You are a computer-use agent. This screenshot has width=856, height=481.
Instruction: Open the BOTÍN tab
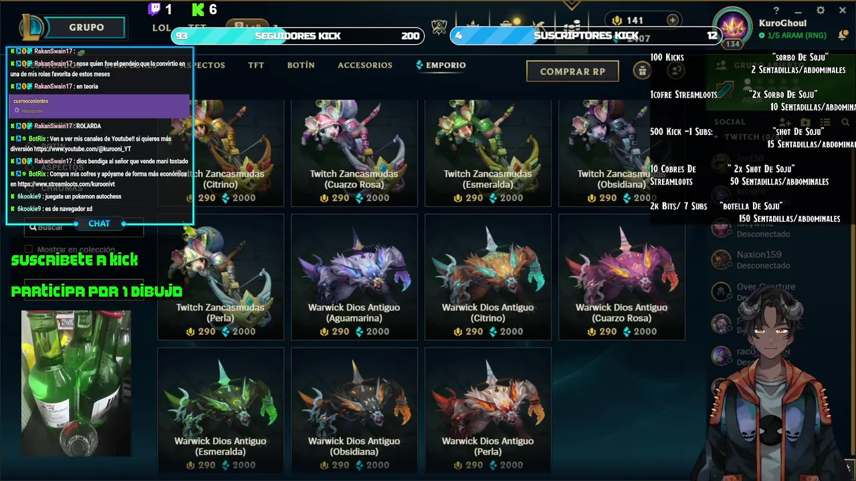click(301, 65)
